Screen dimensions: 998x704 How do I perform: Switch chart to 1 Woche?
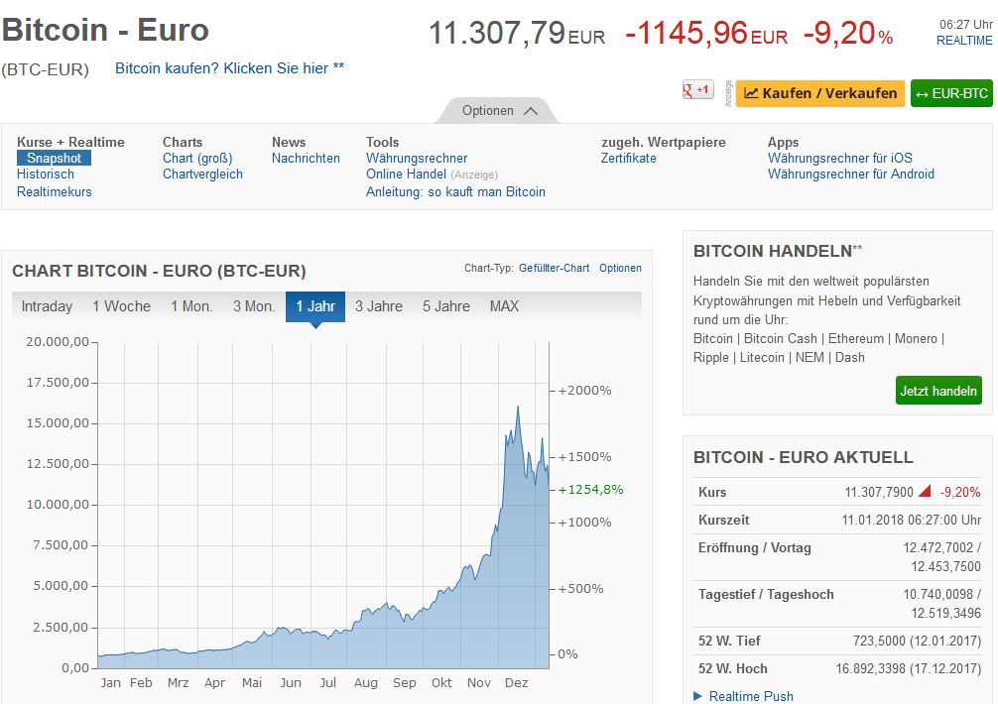click(122, 306)
